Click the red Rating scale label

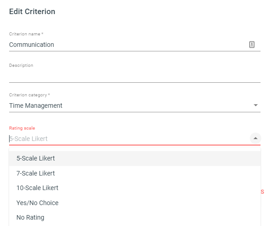[22, 128]
